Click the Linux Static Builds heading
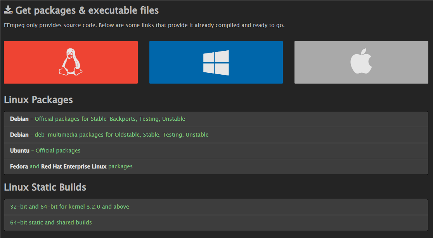The height and width of the screenshot is (238, 433). click(x=45, y=187)
